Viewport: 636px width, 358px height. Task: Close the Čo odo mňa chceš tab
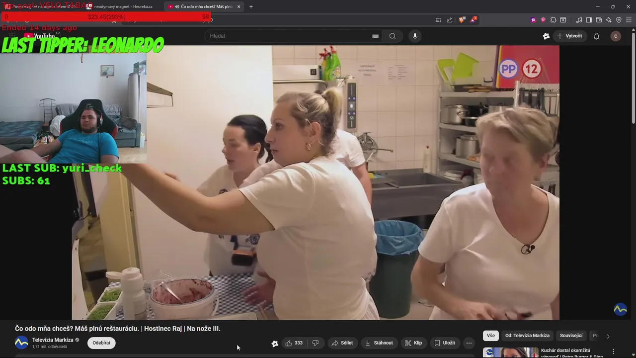point(239,6)
